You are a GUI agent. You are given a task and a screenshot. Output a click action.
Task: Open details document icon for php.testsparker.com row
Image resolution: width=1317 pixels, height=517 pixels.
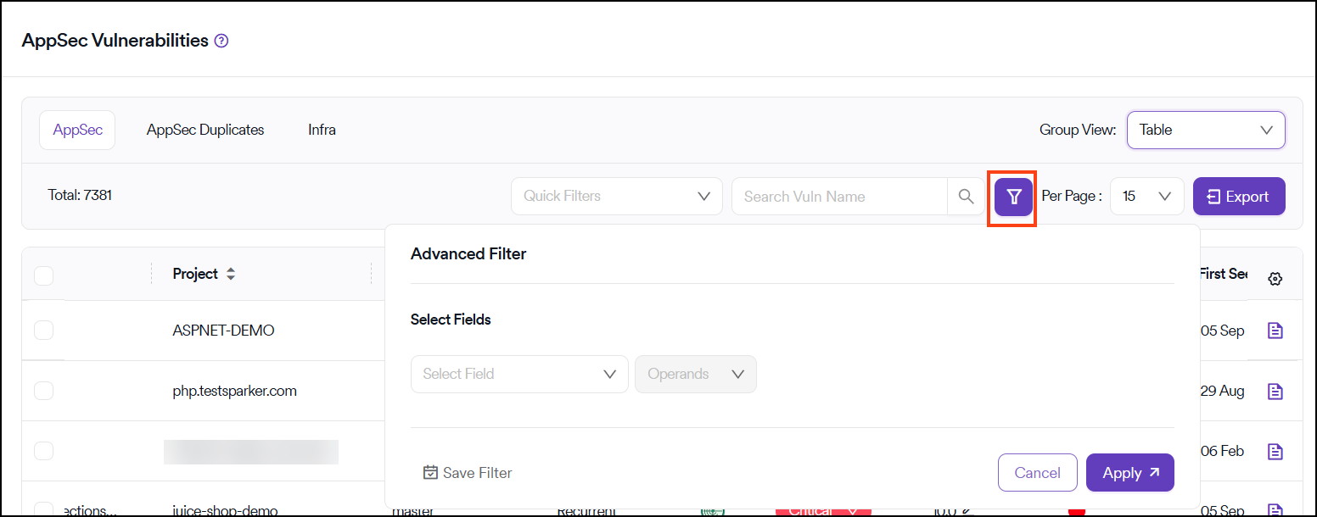[1275, 392]
